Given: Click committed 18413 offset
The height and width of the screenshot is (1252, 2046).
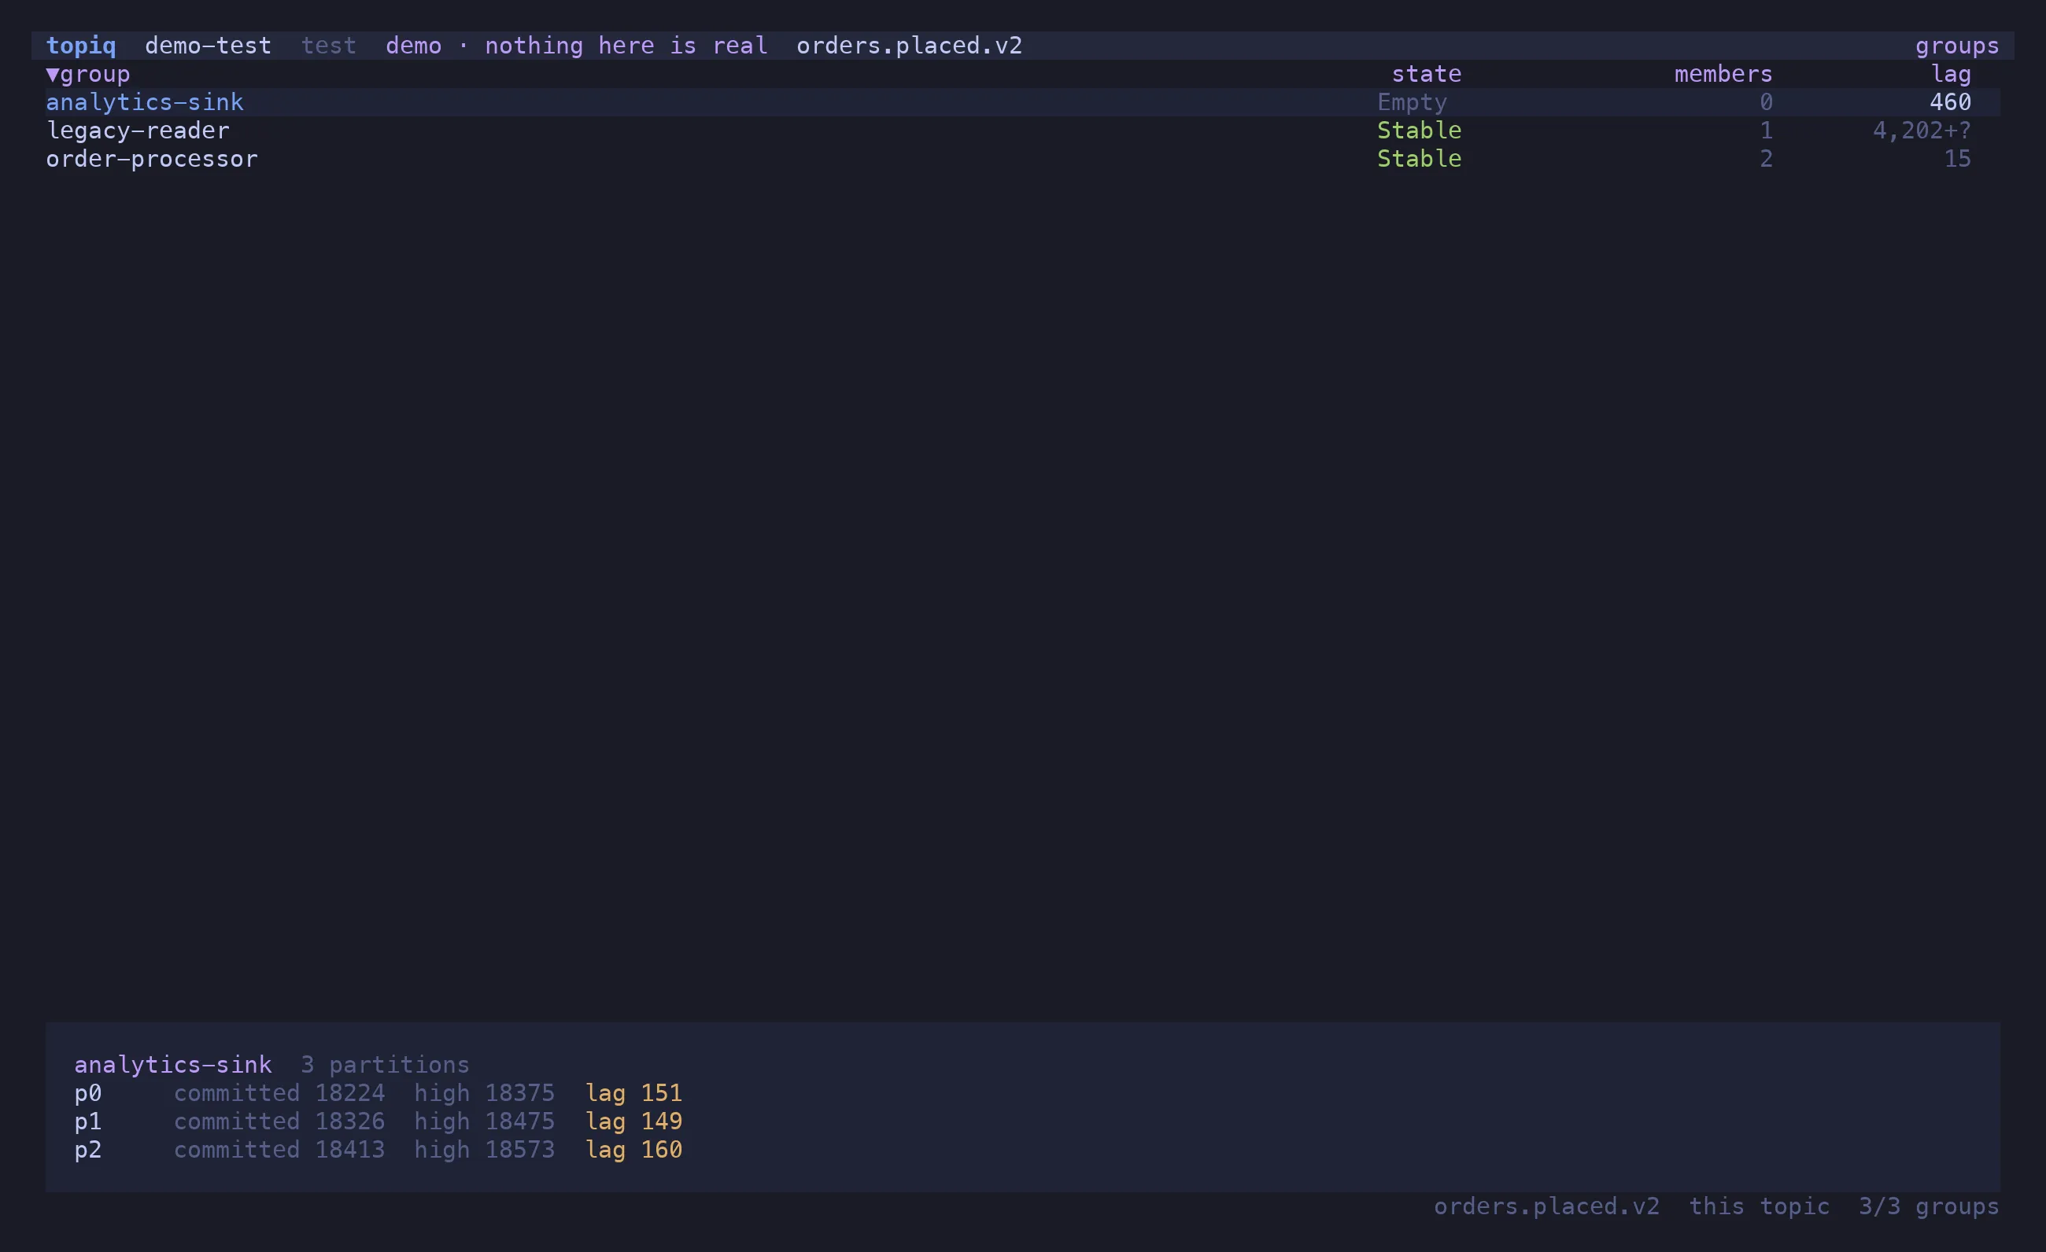Looking at the screenshot, I should (279, 1149).
